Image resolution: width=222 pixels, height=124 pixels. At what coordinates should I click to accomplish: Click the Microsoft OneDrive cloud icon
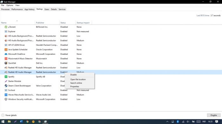tap(6, 54)
